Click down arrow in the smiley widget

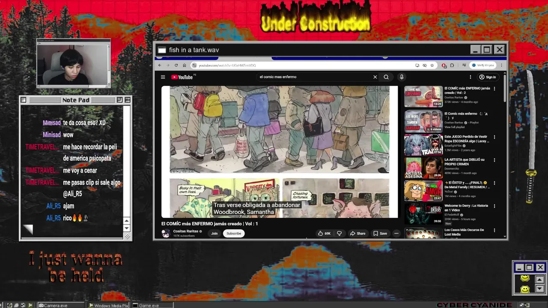(539, 289)
